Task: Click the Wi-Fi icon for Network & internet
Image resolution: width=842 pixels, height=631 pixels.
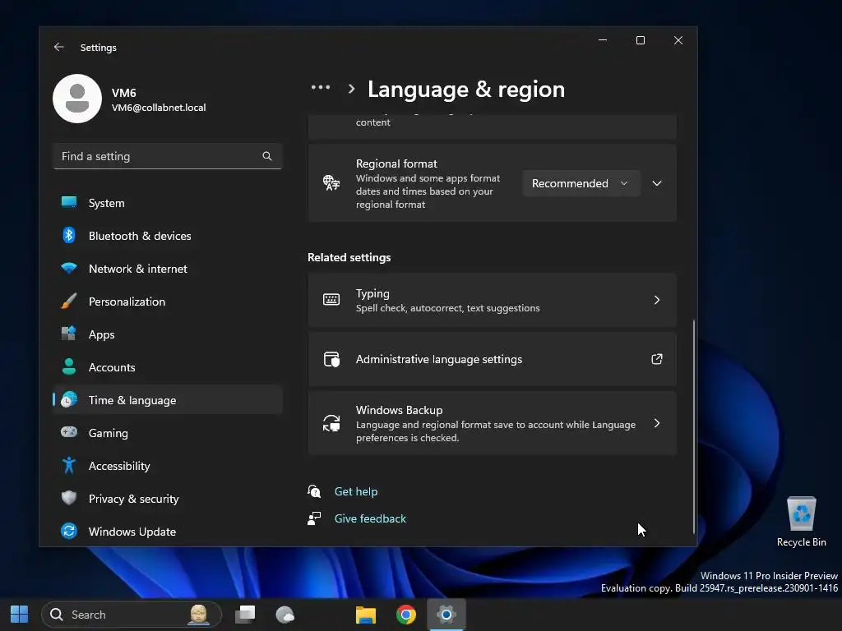Action: (x=69, y=268)
